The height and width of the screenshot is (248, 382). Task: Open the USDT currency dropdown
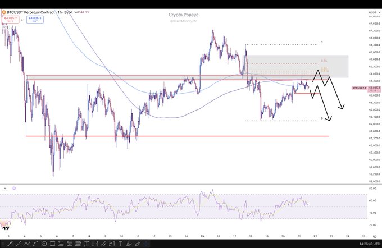click(375, 12)
